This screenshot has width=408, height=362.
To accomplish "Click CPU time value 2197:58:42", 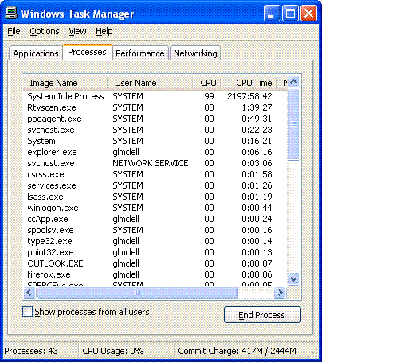I will 249,96.
